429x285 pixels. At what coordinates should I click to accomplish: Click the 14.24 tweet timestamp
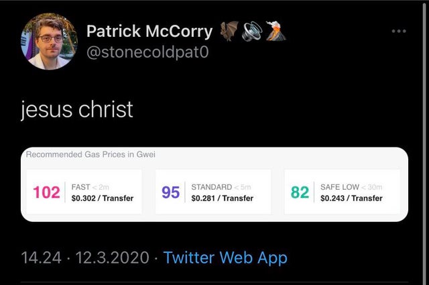41,258
